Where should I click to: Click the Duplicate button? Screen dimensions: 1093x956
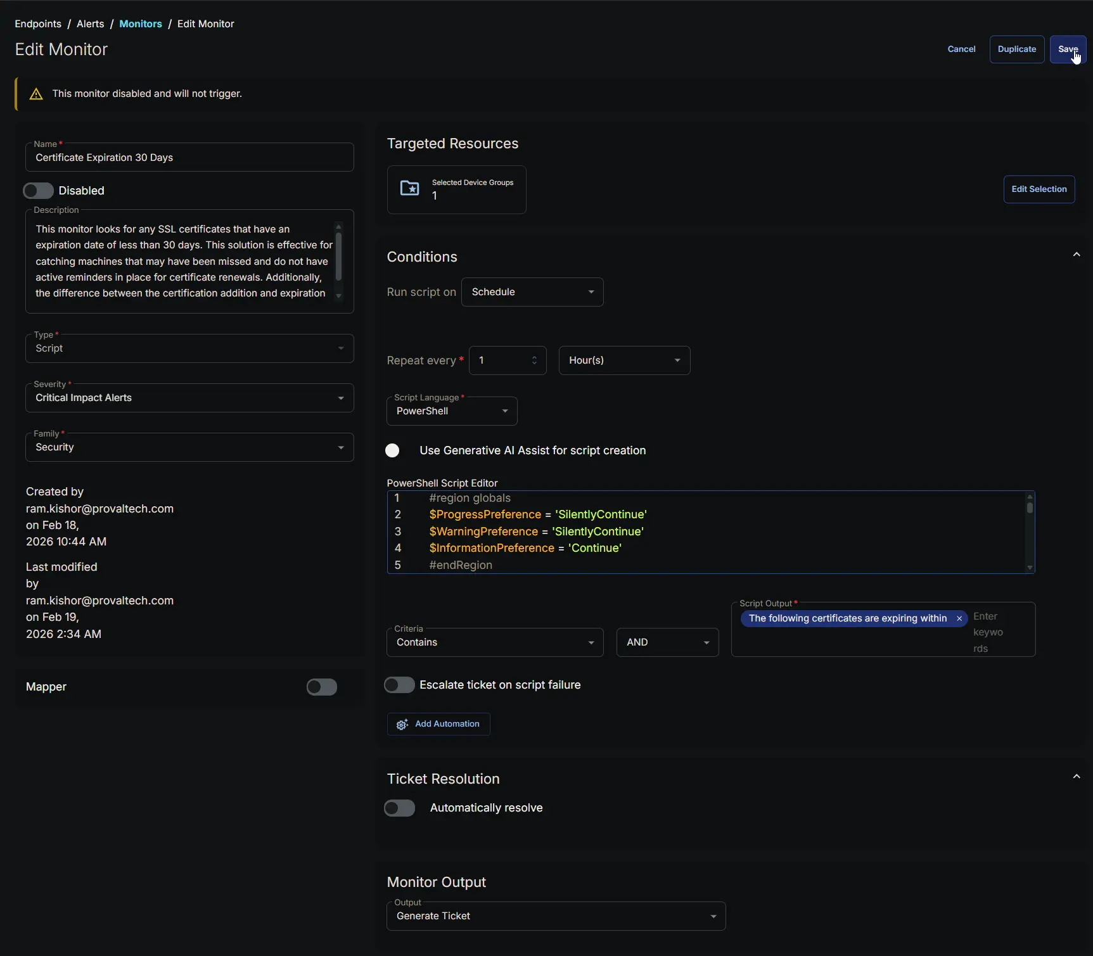click(x=1016, y=49)
